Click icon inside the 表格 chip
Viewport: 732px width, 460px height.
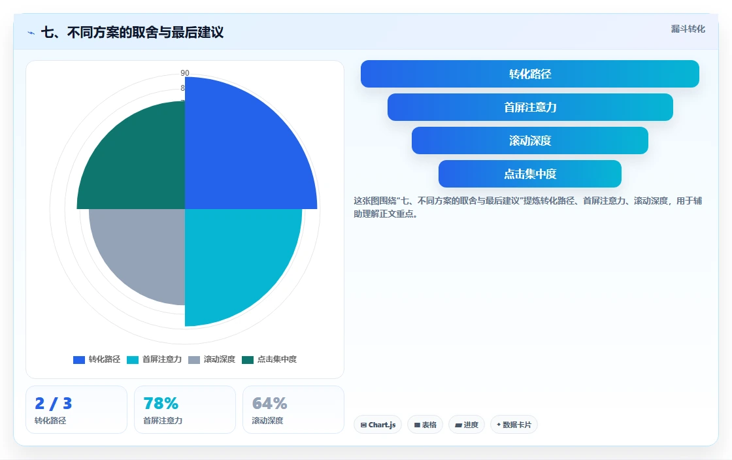[418, 425]
